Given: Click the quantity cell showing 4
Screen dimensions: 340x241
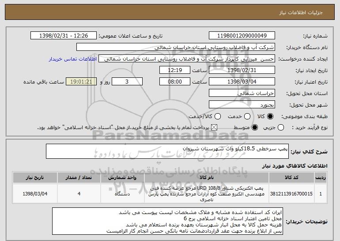Looking at the screenshot, I should pos(79,194).
